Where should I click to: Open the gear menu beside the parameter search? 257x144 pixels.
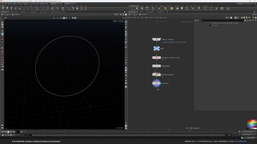[245, 20]
